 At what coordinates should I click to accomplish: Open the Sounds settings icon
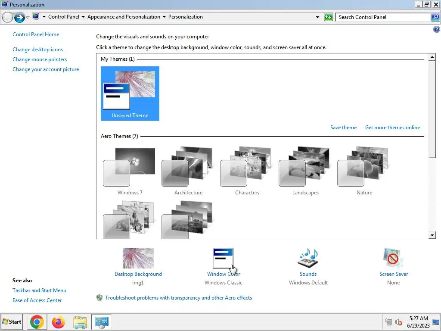[x=308, y=258]
